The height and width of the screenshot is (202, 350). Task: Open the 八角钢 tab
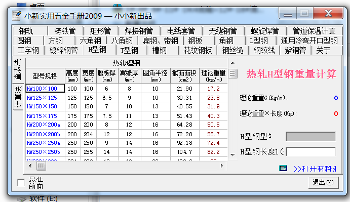pyautogui.click(x=122, y=41)
